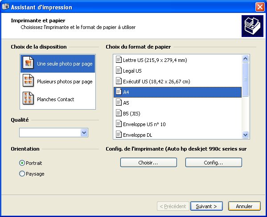Select the single photo per page layout icon
The height and width of the screenshot is (217, 267).
[x=28, y=62]
